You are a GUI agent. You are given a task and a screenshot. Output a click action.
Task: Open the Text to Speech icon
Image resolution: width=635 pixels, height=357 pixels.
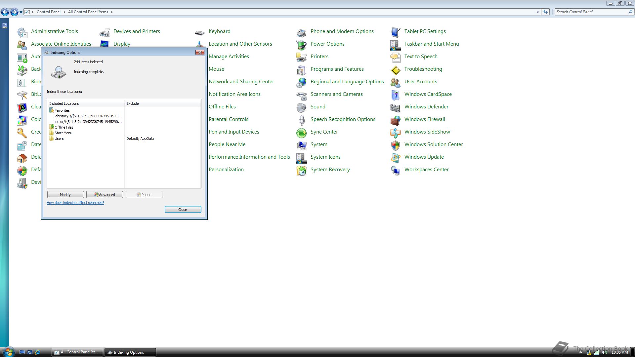[x=395, y=58]
